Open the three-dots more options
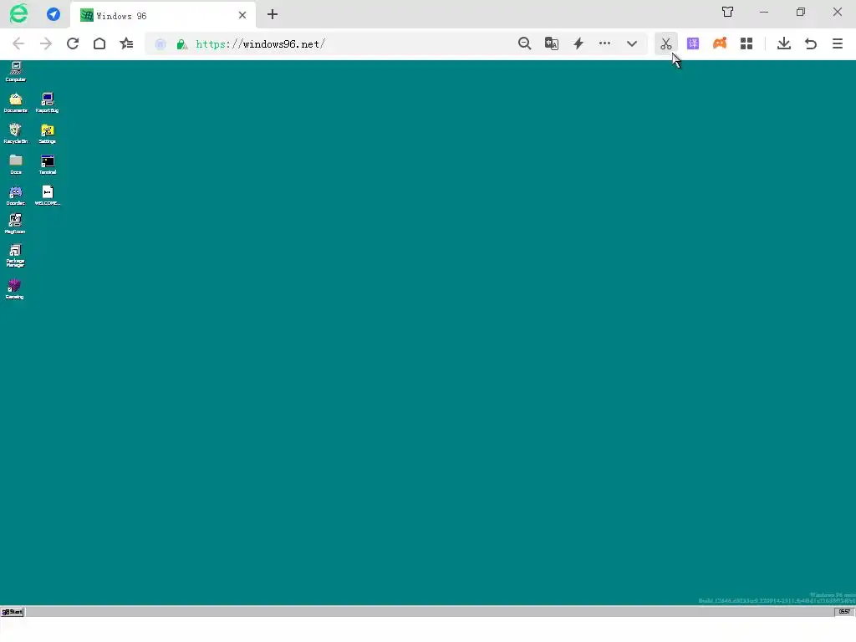856x642 pixels. click(605, 43)
